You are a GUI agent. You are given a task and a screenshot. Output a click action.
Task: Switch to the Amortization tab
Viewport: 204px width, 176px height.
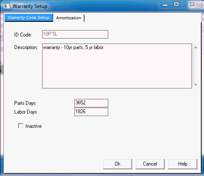[69, 18]
